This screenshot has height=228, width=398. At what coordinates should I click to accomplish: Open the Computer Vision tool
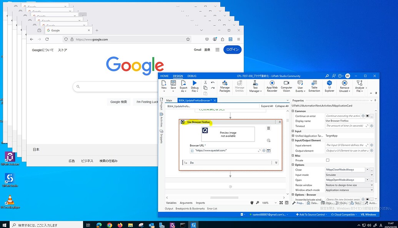286,86
